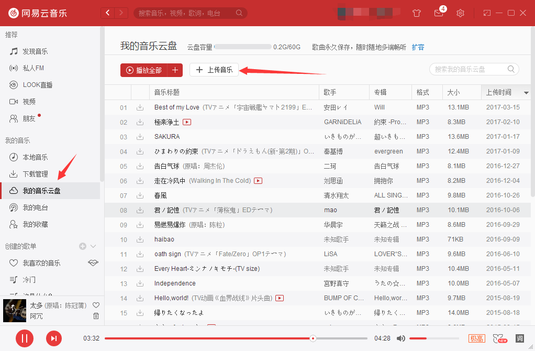Open sound effects NEW icon

coord(500,338)
